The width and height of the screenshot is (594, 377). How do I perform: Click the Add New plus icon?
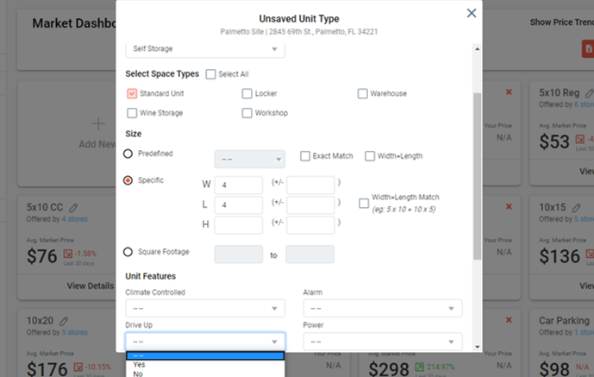pyautogui.click(x=98, y=123)
